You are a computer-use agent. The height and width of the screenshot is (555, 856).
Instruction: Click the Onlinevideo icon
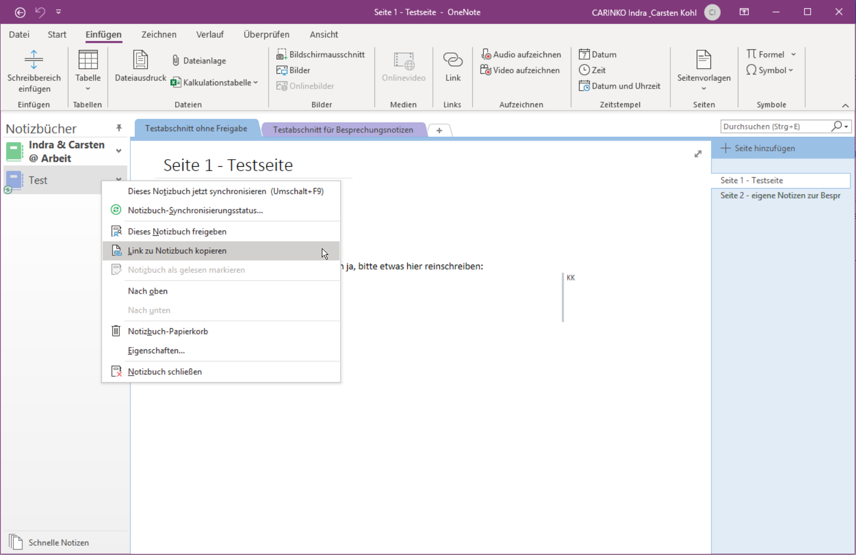[404, 61]
